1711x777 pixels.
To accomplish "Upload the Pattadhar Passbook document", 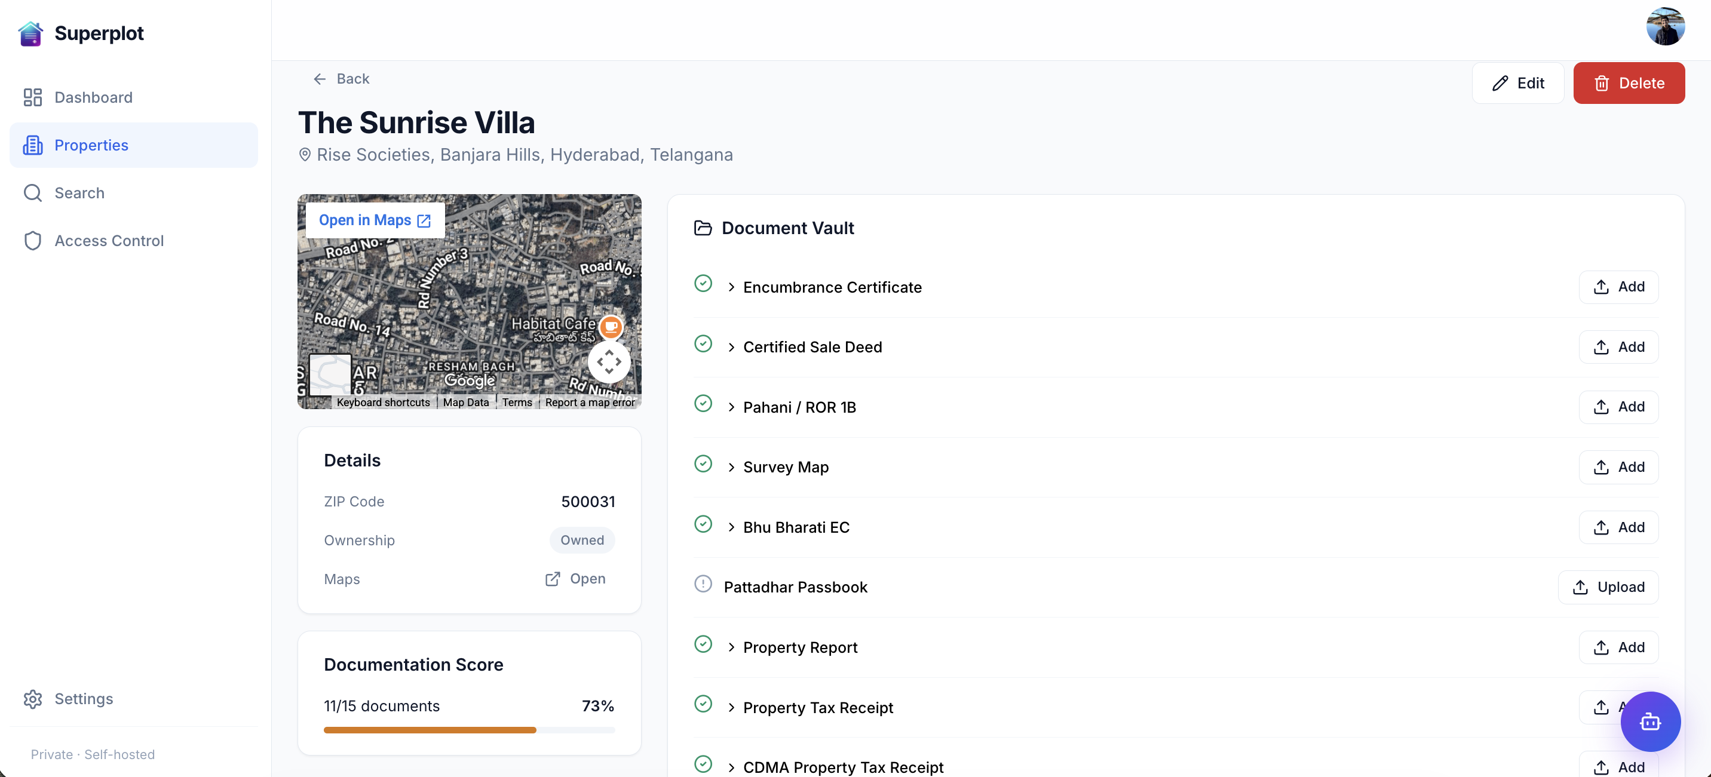I will click(1608, 587).
